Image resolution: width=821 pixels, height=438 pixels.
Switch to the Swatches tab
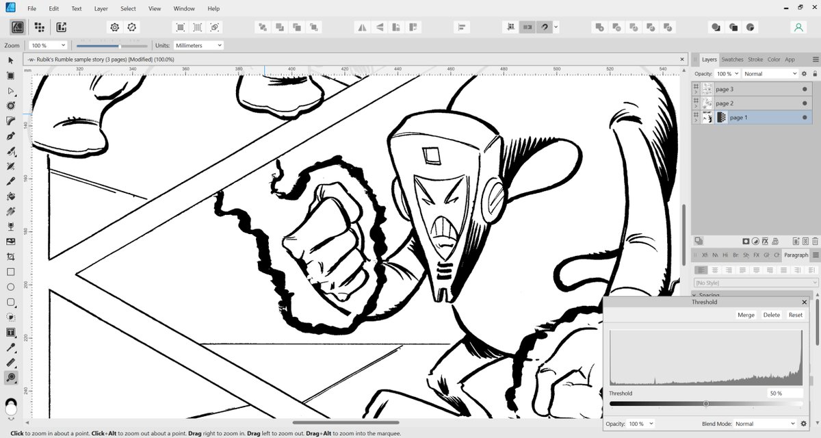click(x=733, y=59)
